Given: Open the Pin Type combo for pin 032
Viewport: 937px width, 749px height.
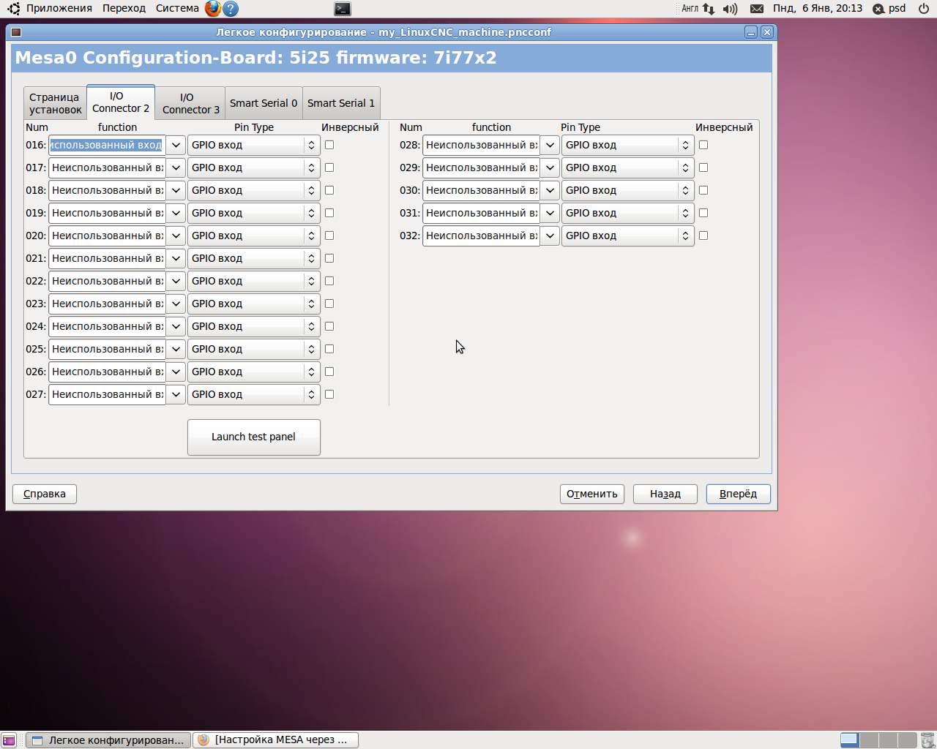Looking at the screenshot, I should coord(628,236).
